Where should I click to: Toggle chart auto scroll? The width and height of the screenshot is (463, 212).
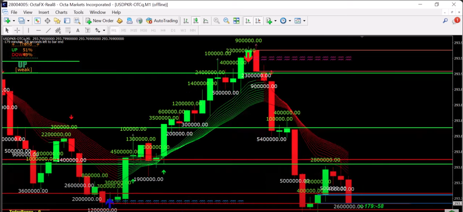click(248, 21)
